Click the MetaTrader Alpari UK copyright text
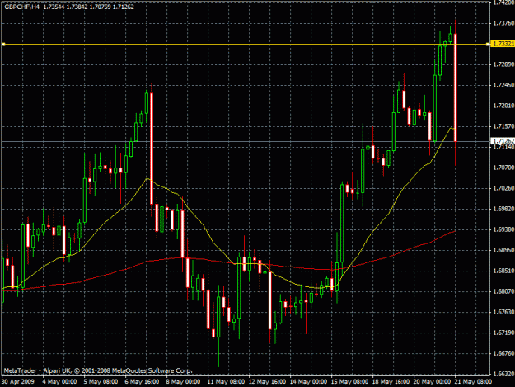Viewport: 515px width, 387px height. click(98, 370)
